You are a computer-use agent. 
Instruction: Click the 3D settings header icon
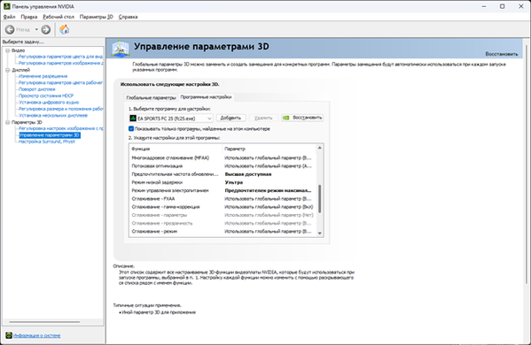tap(121, 49)
